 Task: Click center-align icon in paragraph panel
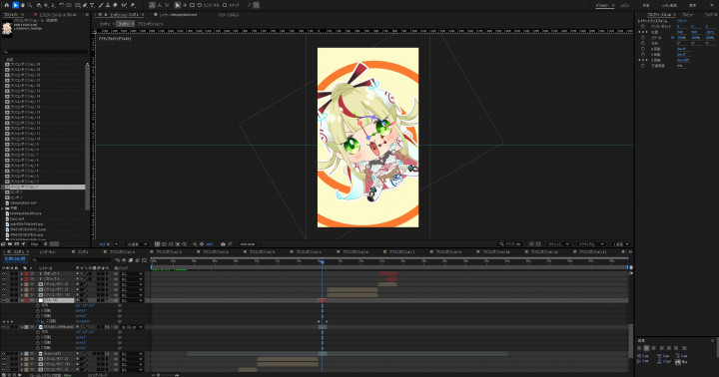646,348
